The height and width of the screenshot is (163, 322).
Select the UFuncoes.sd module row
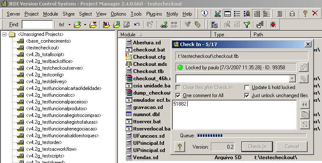coord(149,136)
